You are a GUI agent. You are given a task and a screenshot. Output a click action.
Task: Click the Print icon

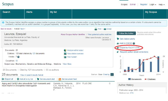pos(96,29)
